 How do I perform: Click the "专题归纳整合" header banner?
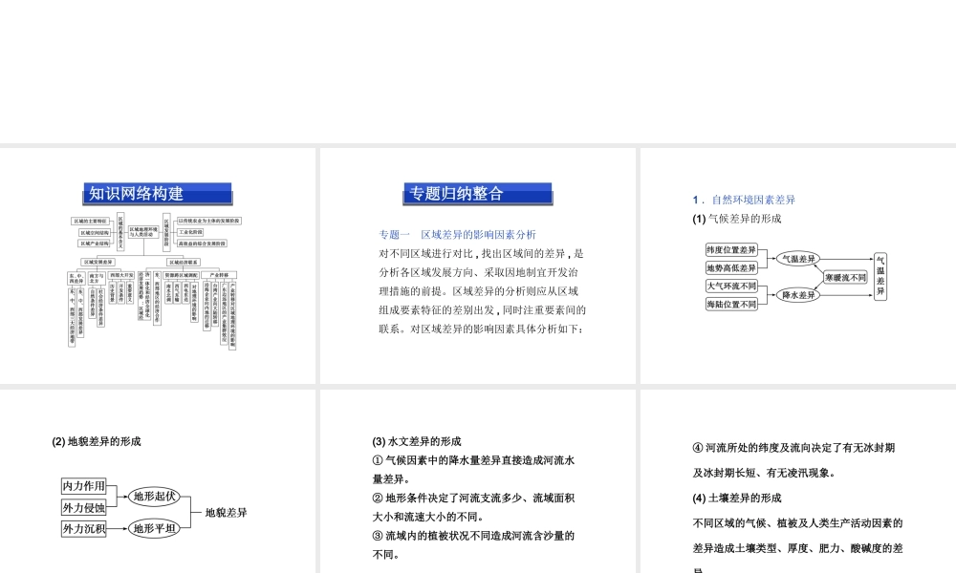(x=477, y=193)
